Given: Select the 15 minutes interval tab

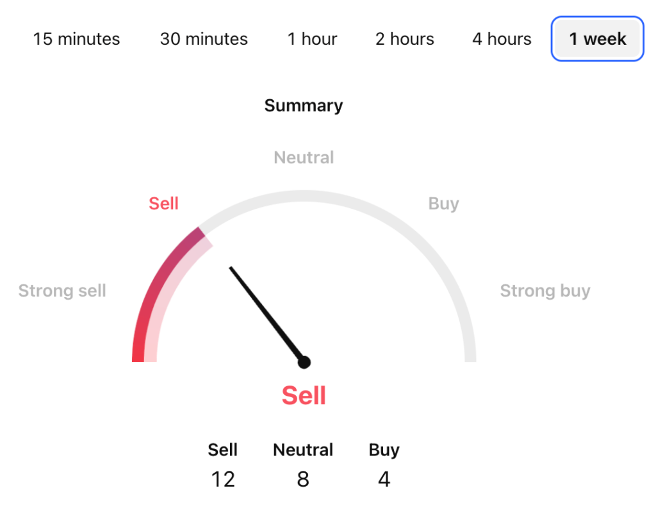Looking at the screenshot, I should (76, 38).
